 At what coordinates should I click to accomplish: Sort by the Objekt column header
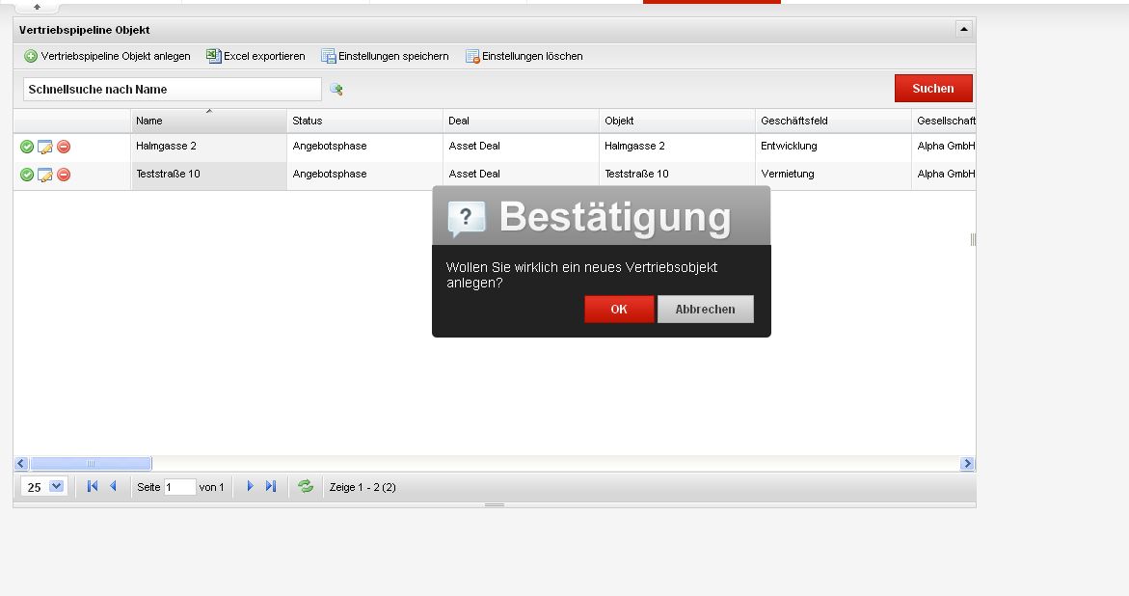[x=678, y=121]
